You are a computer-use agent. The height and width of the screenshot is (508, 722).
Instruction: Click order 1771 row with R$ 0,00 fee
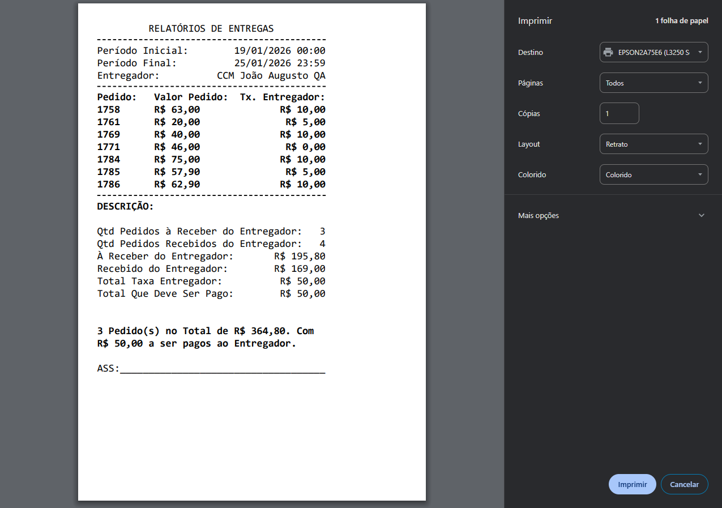pos(211,147)
